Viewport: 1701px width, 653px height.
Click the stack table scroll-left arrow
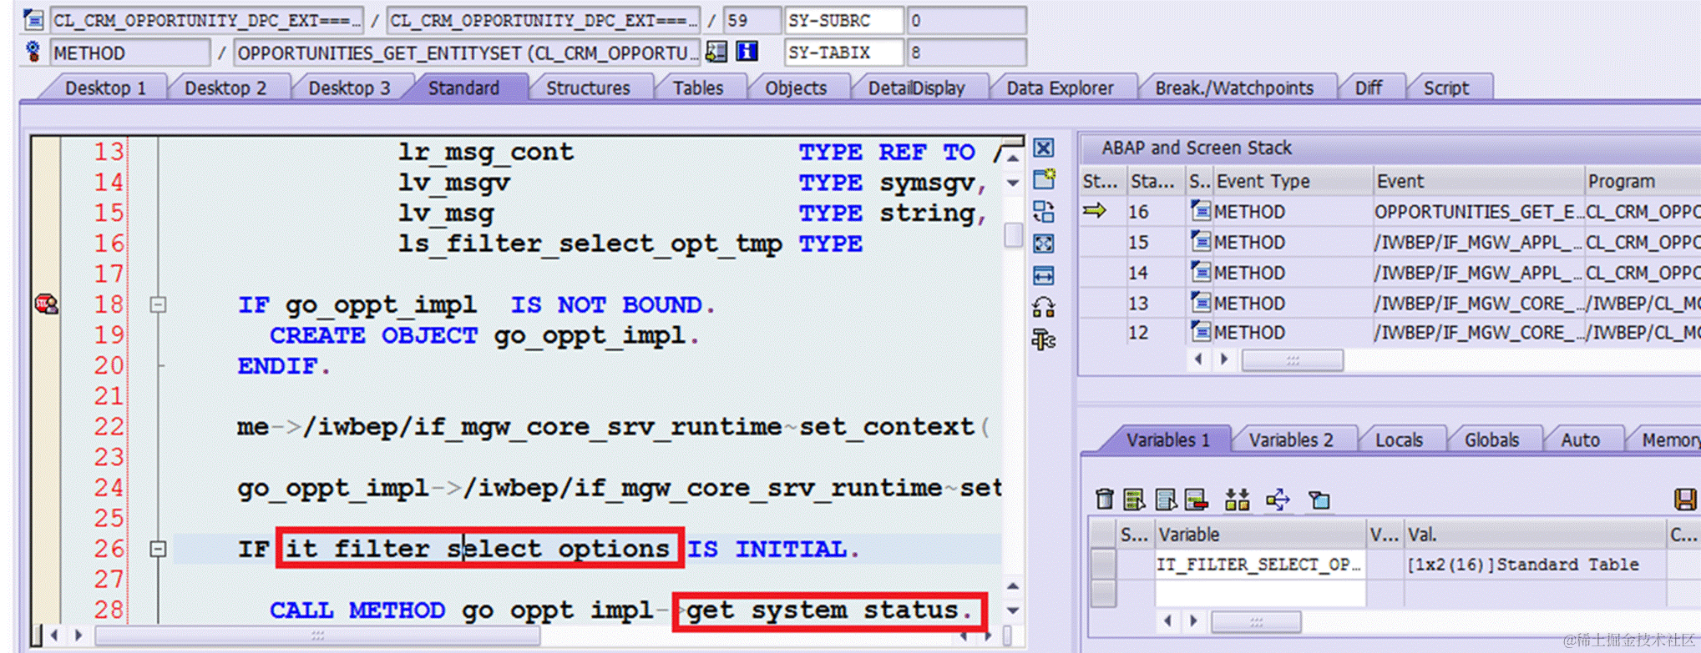[1199, 359]
